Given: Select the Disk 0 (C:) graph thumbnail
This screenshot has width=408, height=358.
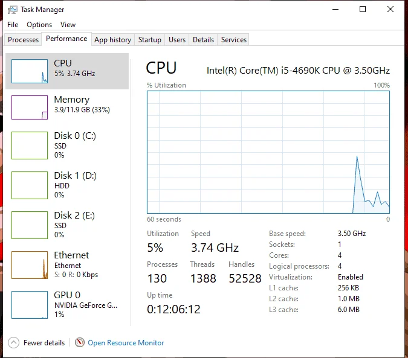Looking at the screenshot, I should click(30, 145).
